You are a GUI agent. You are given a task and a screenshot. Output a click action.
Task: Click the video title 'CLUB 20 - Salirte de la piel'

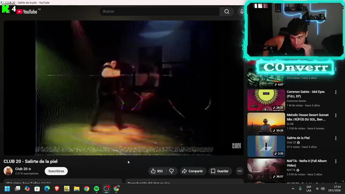[x=30, y=161]
